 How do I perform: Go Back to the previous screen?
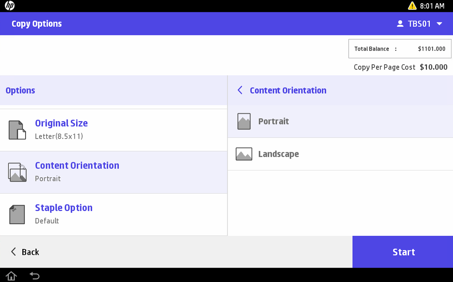tap(25, 252)
